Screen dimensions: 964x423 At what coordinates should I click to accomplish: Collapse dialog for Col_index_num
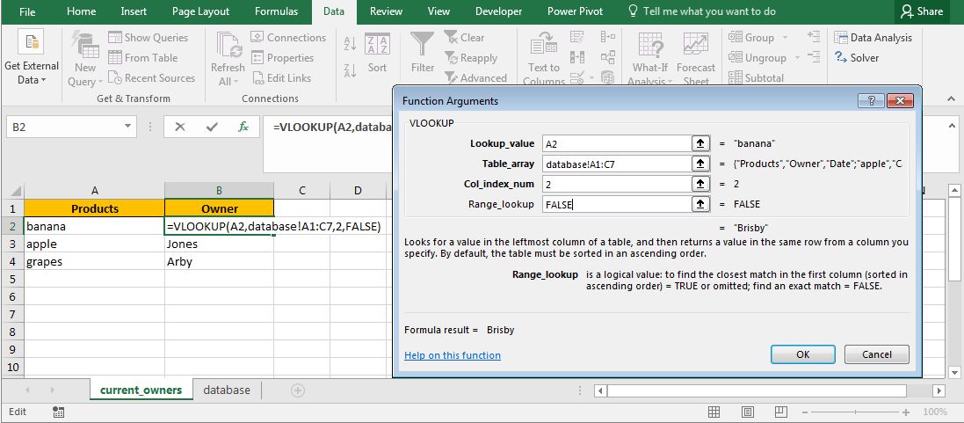point(700,184)
